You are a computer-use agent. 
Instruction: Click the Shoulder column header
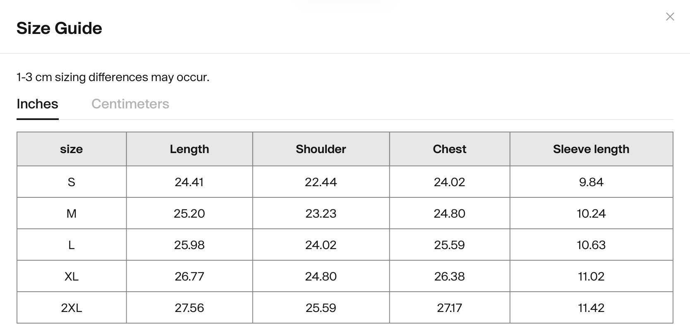321,149
